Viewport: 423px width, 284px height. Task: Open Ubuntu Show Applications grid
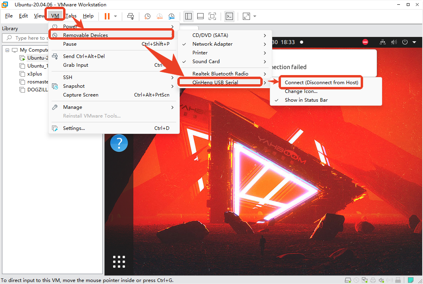coord(119,262)
